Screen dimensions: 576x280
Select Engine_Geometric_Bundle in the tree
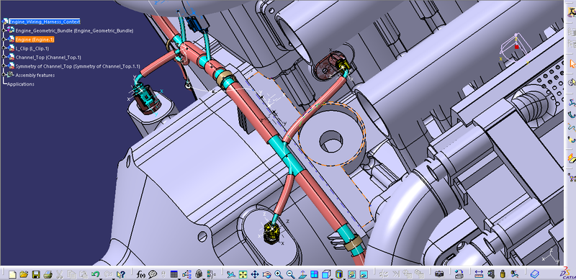[x=74, y=30]
